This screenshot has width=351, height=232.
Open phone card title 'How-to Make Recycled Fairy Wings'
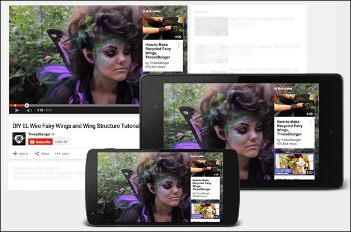(202, 184)
